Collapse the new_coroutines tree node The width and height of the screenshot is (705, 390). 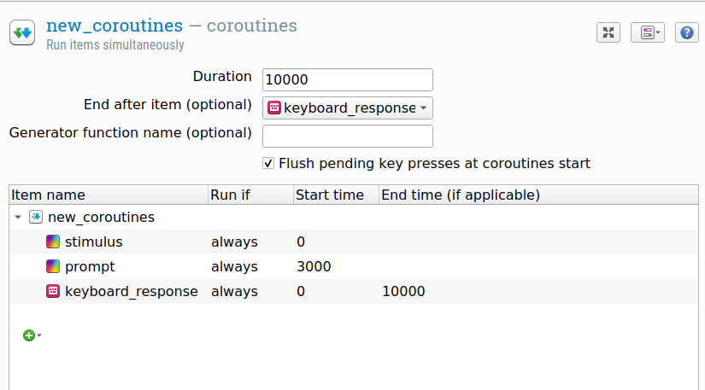18,218
